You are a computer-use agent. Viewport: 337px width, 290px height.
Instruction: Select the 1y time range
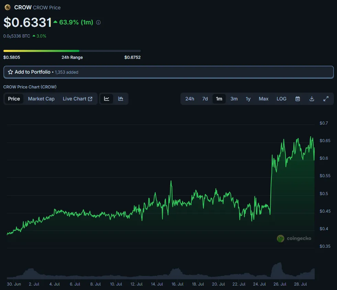pos(248,99)
